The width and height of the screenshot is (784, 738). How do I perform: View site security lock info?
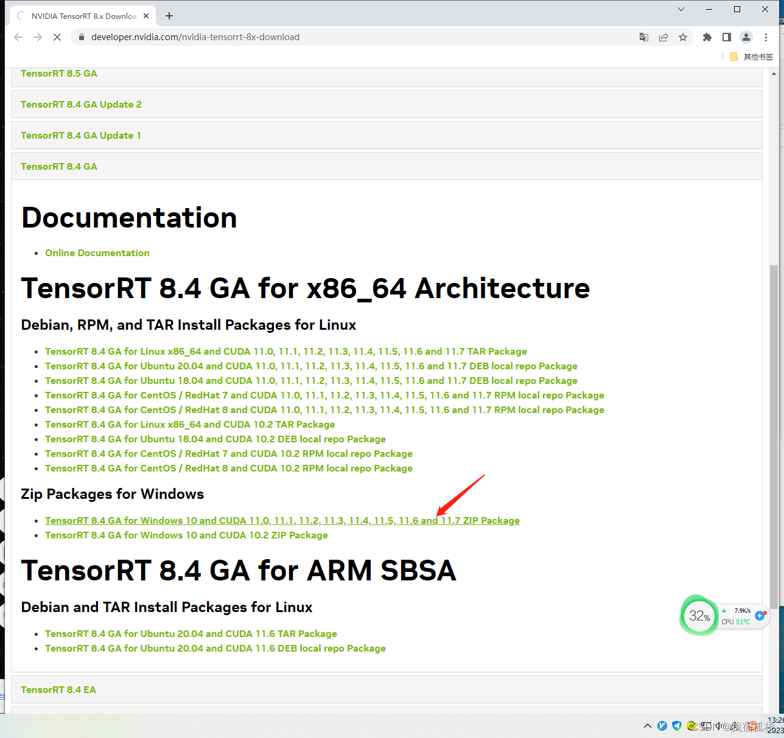pos(81,37)
